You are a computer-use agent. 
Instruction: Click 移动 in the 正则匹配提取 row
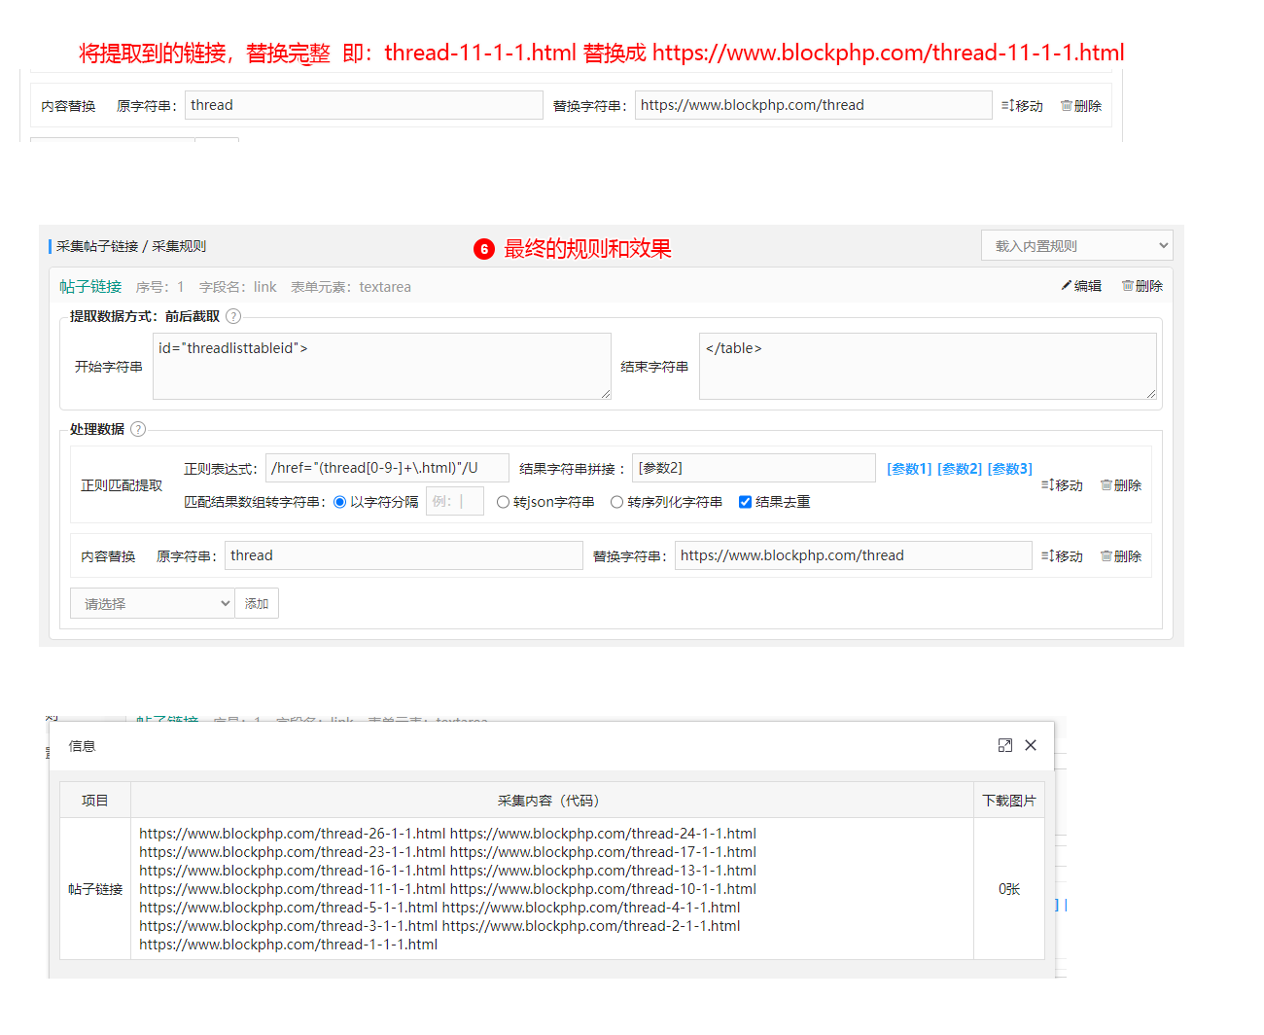(x=1062, y=485)
